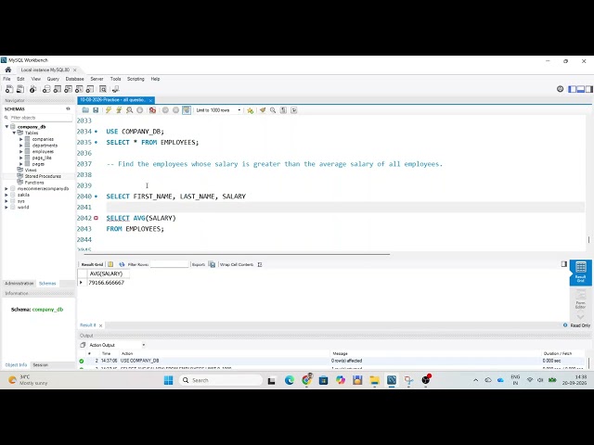Open the File menu
The height and width of the screenshot is (445, 594).
click(x=6, y=79)
